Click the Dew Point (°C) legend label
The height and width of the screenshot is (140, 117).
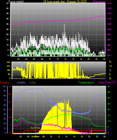107,82
